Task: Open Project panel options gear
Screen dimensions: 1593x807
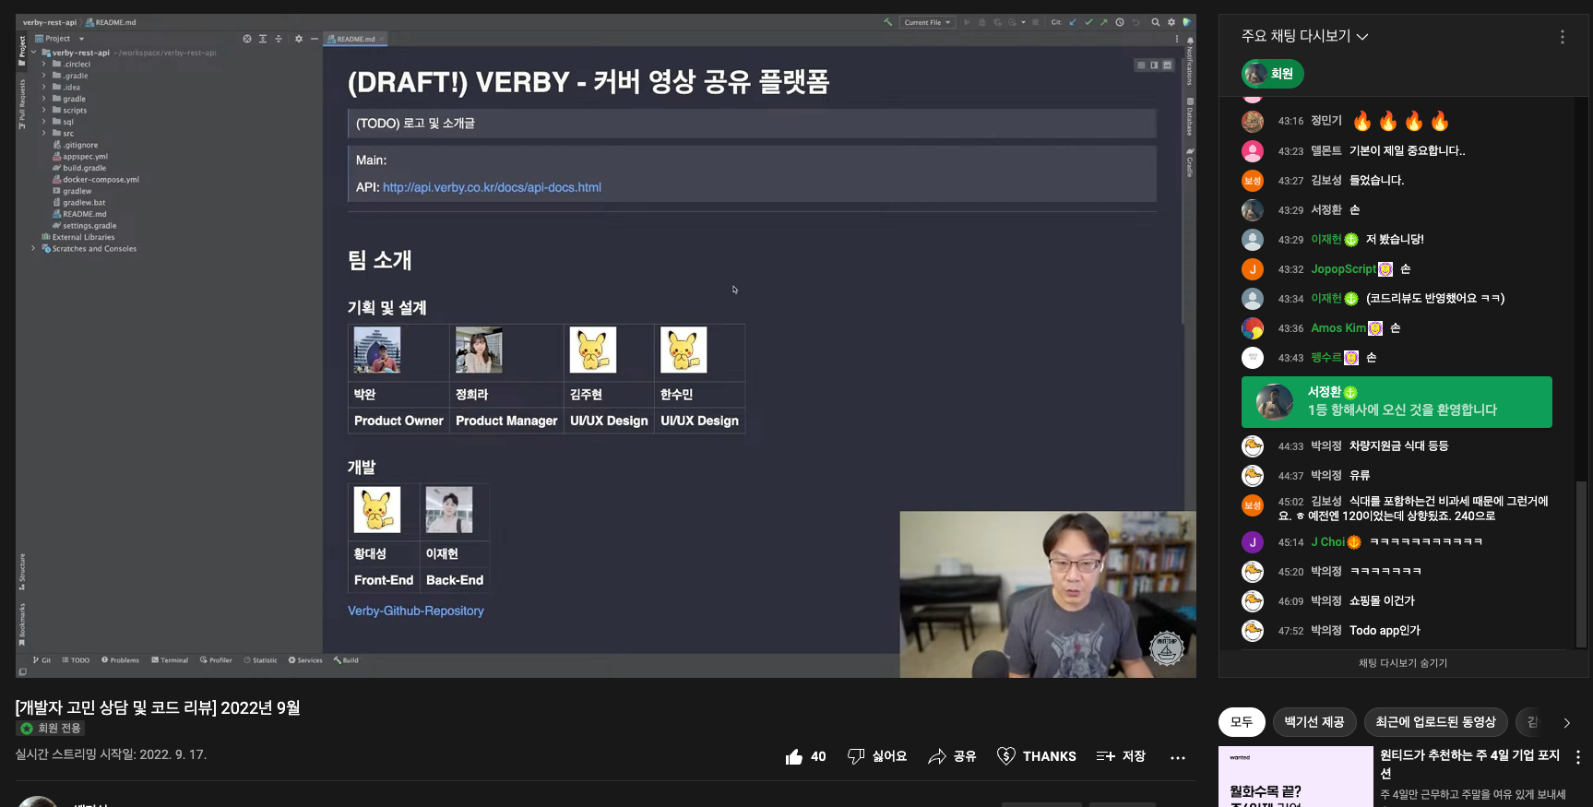Action: tap(299, 39)
